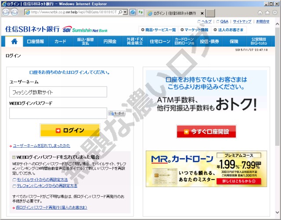Click the 住信SBIネット銀行 logo
This screenshot has width=281, height=220.
[x=56, y=29]
